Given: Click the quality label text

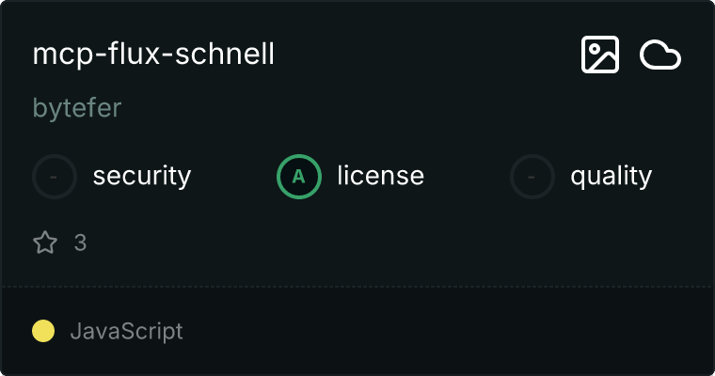Looking at the screenshot, I should pyautogui.click(x=611, y=176).
